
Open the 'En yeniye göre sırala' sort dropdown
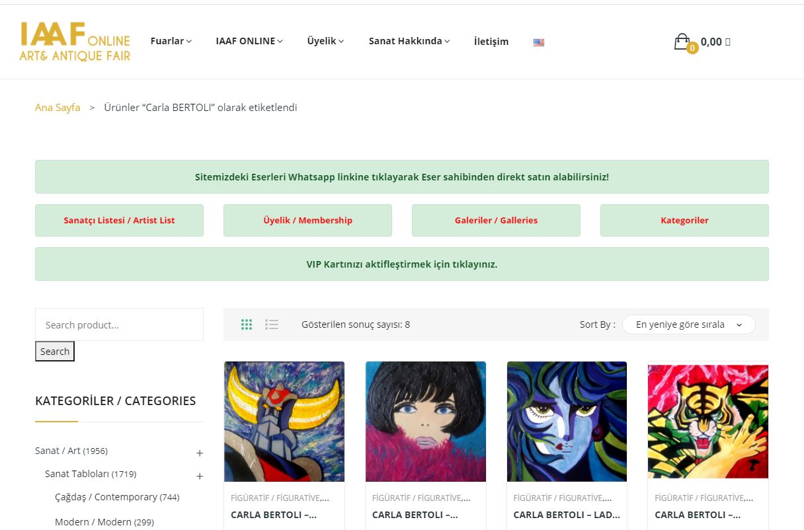pyautogui.click(x=688, y=324)
